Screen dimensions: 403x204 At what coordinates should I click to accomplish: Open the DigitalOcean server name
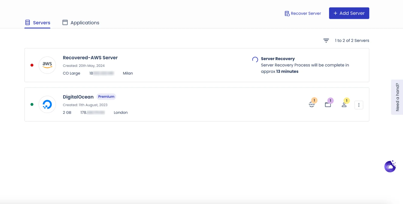78,97
